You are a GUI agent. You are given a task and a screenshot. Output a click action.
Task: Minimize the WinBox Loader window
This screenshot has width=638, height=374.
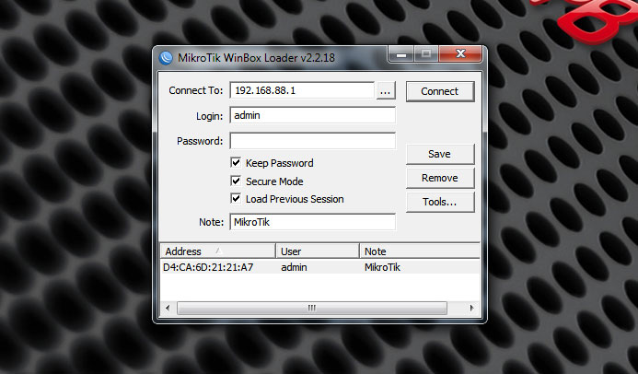pos(404,55)
